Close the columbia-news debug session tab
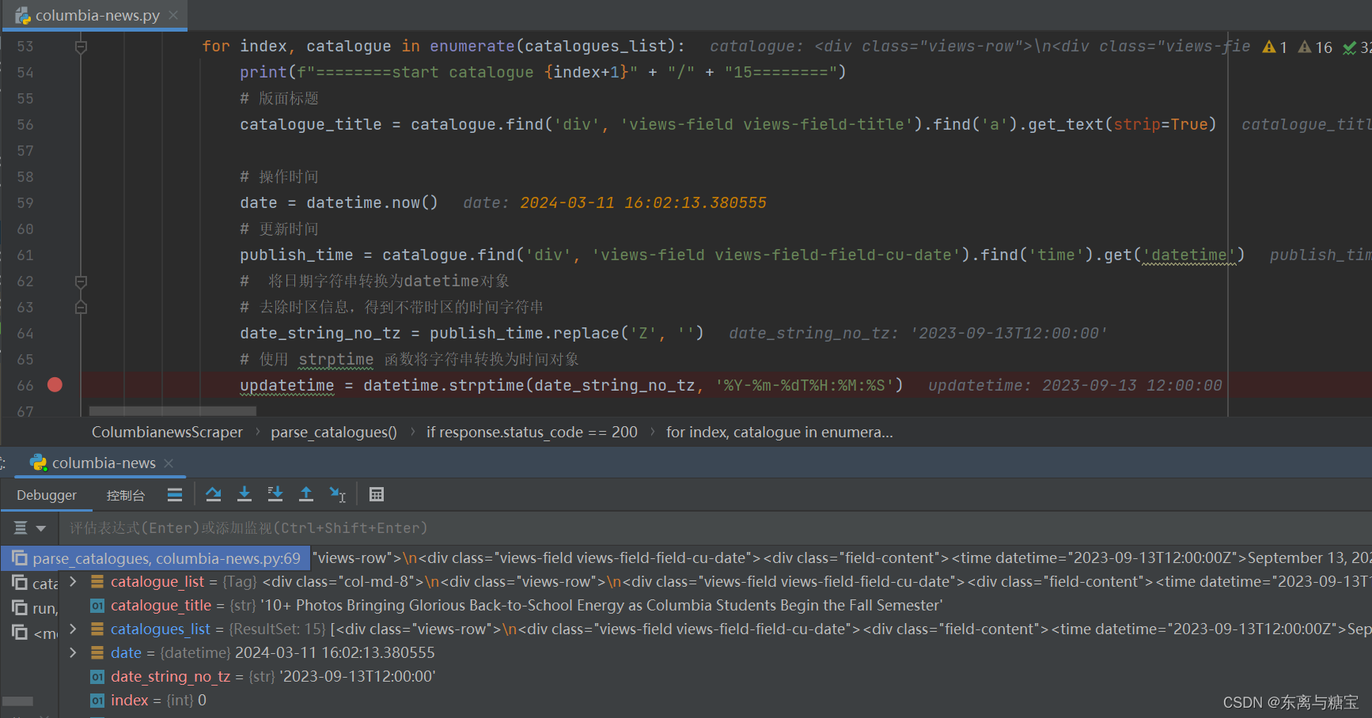The height and width of the screenshot is (718, 1372). click(x=169, y=463)
